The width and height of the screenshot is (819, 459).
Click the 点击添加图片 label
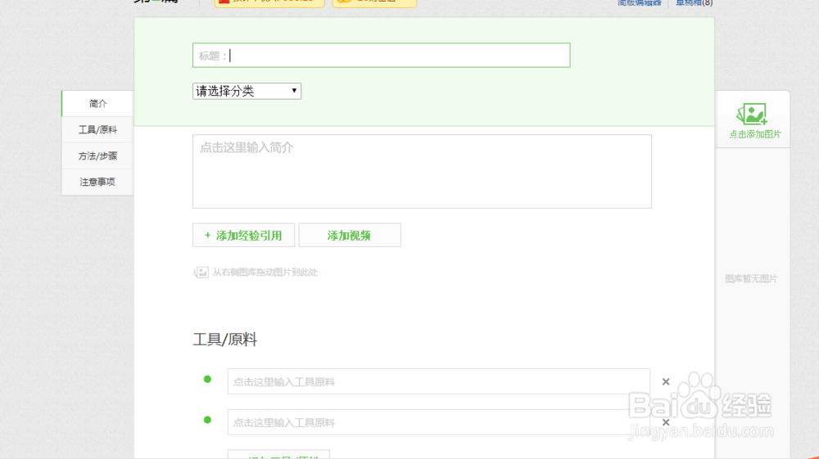coord(755,134)
